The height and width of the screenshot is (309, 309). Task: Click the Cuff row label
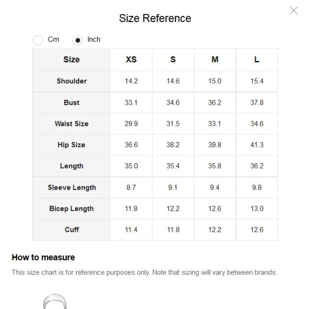click(x=72, y=230)
